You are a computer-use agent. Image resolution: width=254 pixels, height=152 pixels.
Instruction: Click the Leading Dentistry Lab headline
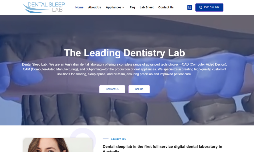coord(124,53)
